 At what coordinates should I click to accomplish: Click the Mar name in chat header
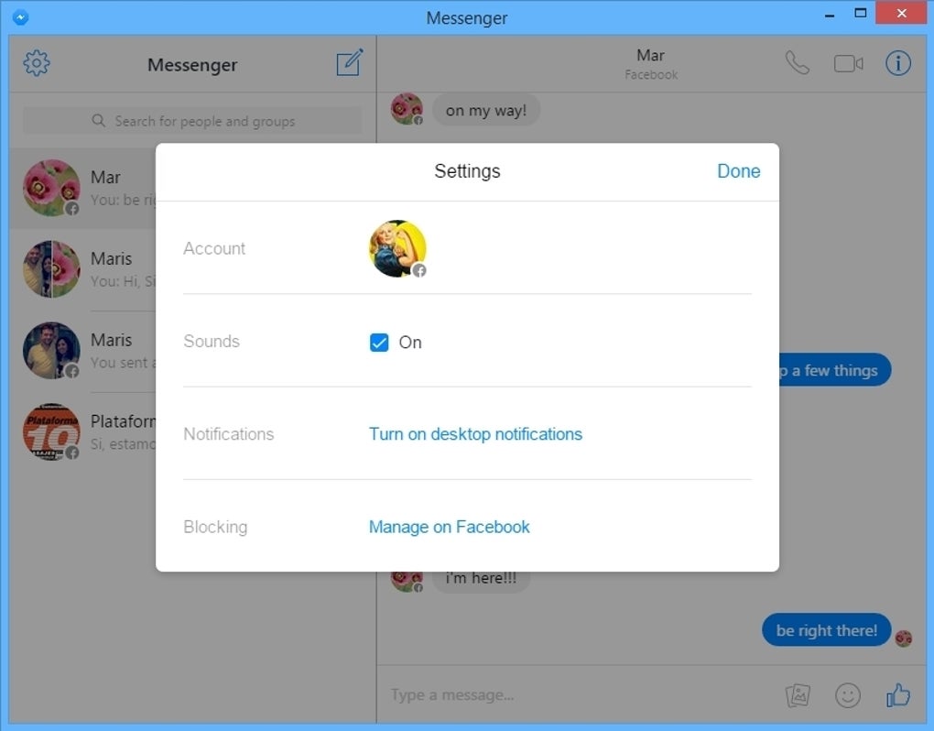coord(650,55)
